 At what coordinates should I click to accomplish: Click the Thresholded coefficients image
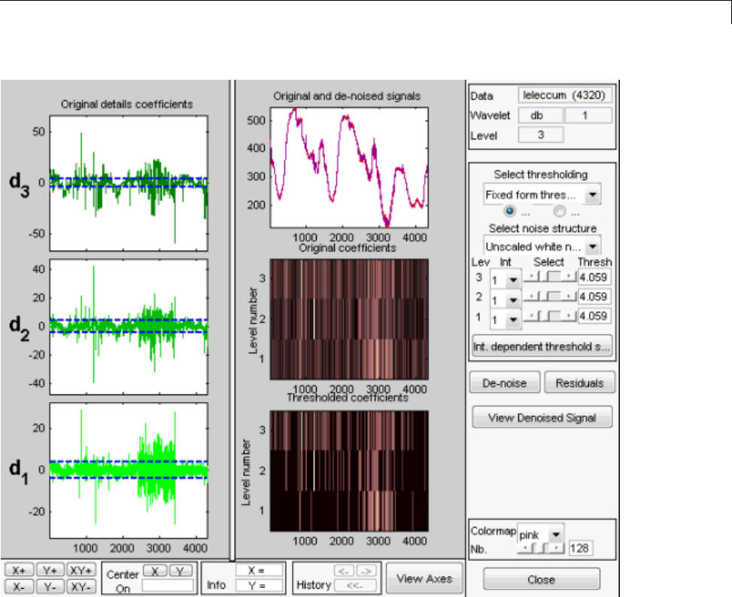pos(349,471)
